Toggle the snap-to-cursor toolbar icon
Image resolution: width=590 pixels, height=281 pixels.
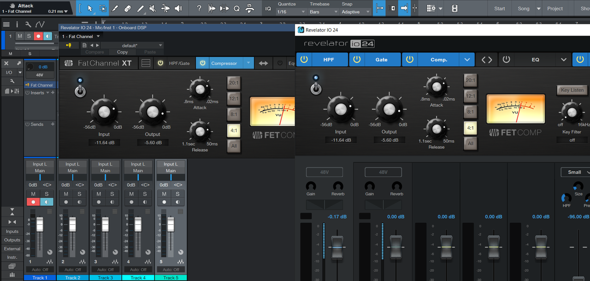click(380, 8)
